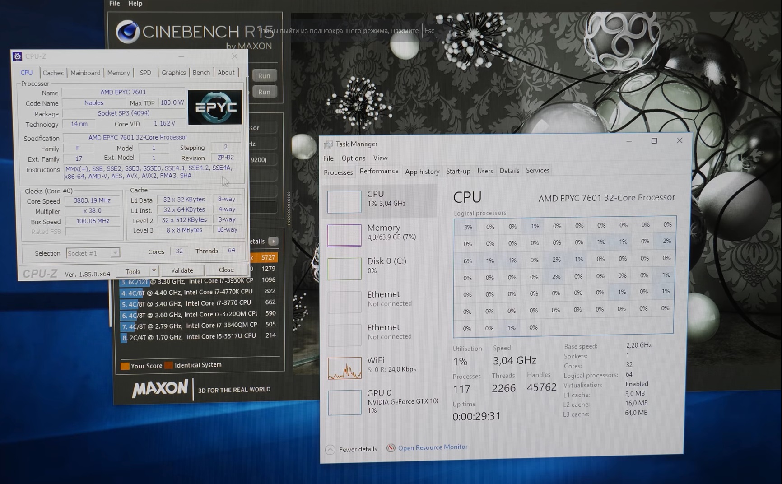The width and height of the screenshot is (782, 484).
Task: Open Task Manager File menu
Action: (328, 158)
